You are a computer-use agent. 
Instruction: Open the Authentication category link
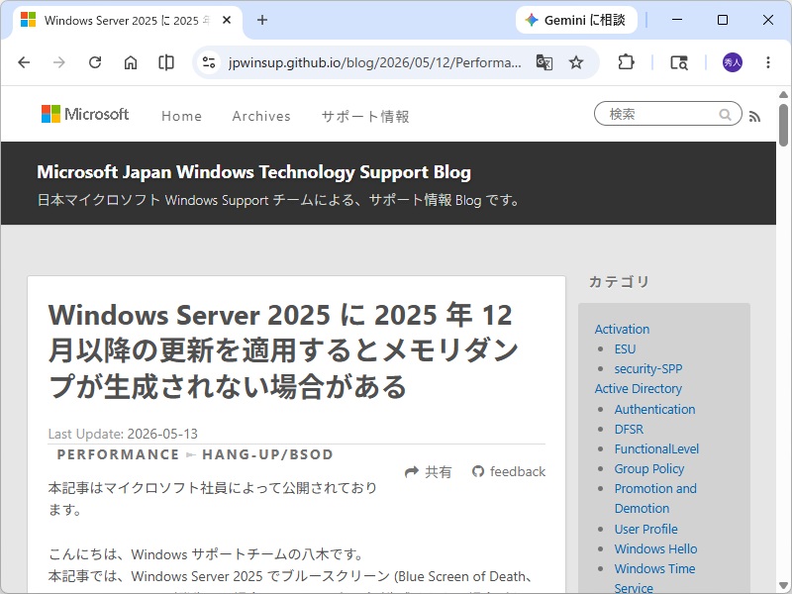654,409
